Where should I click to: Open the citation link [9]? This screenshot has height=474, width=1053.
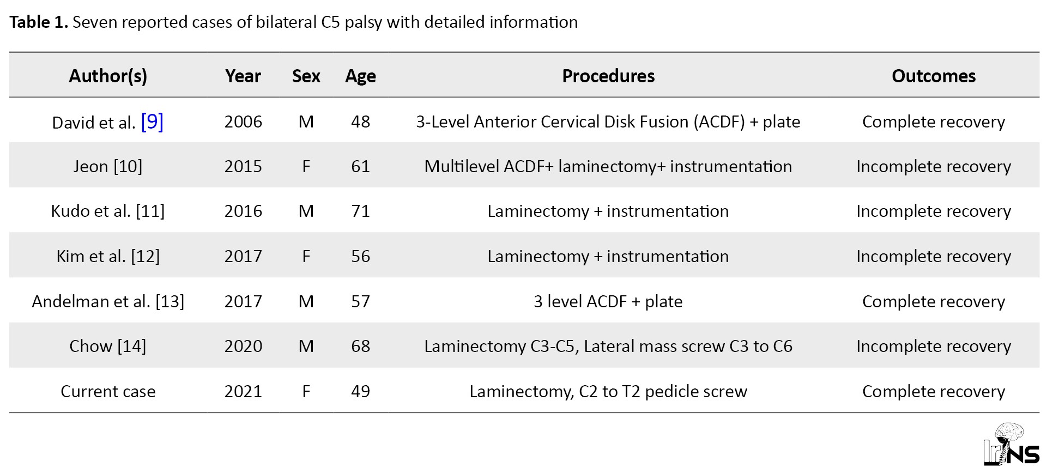coord(152,121)
